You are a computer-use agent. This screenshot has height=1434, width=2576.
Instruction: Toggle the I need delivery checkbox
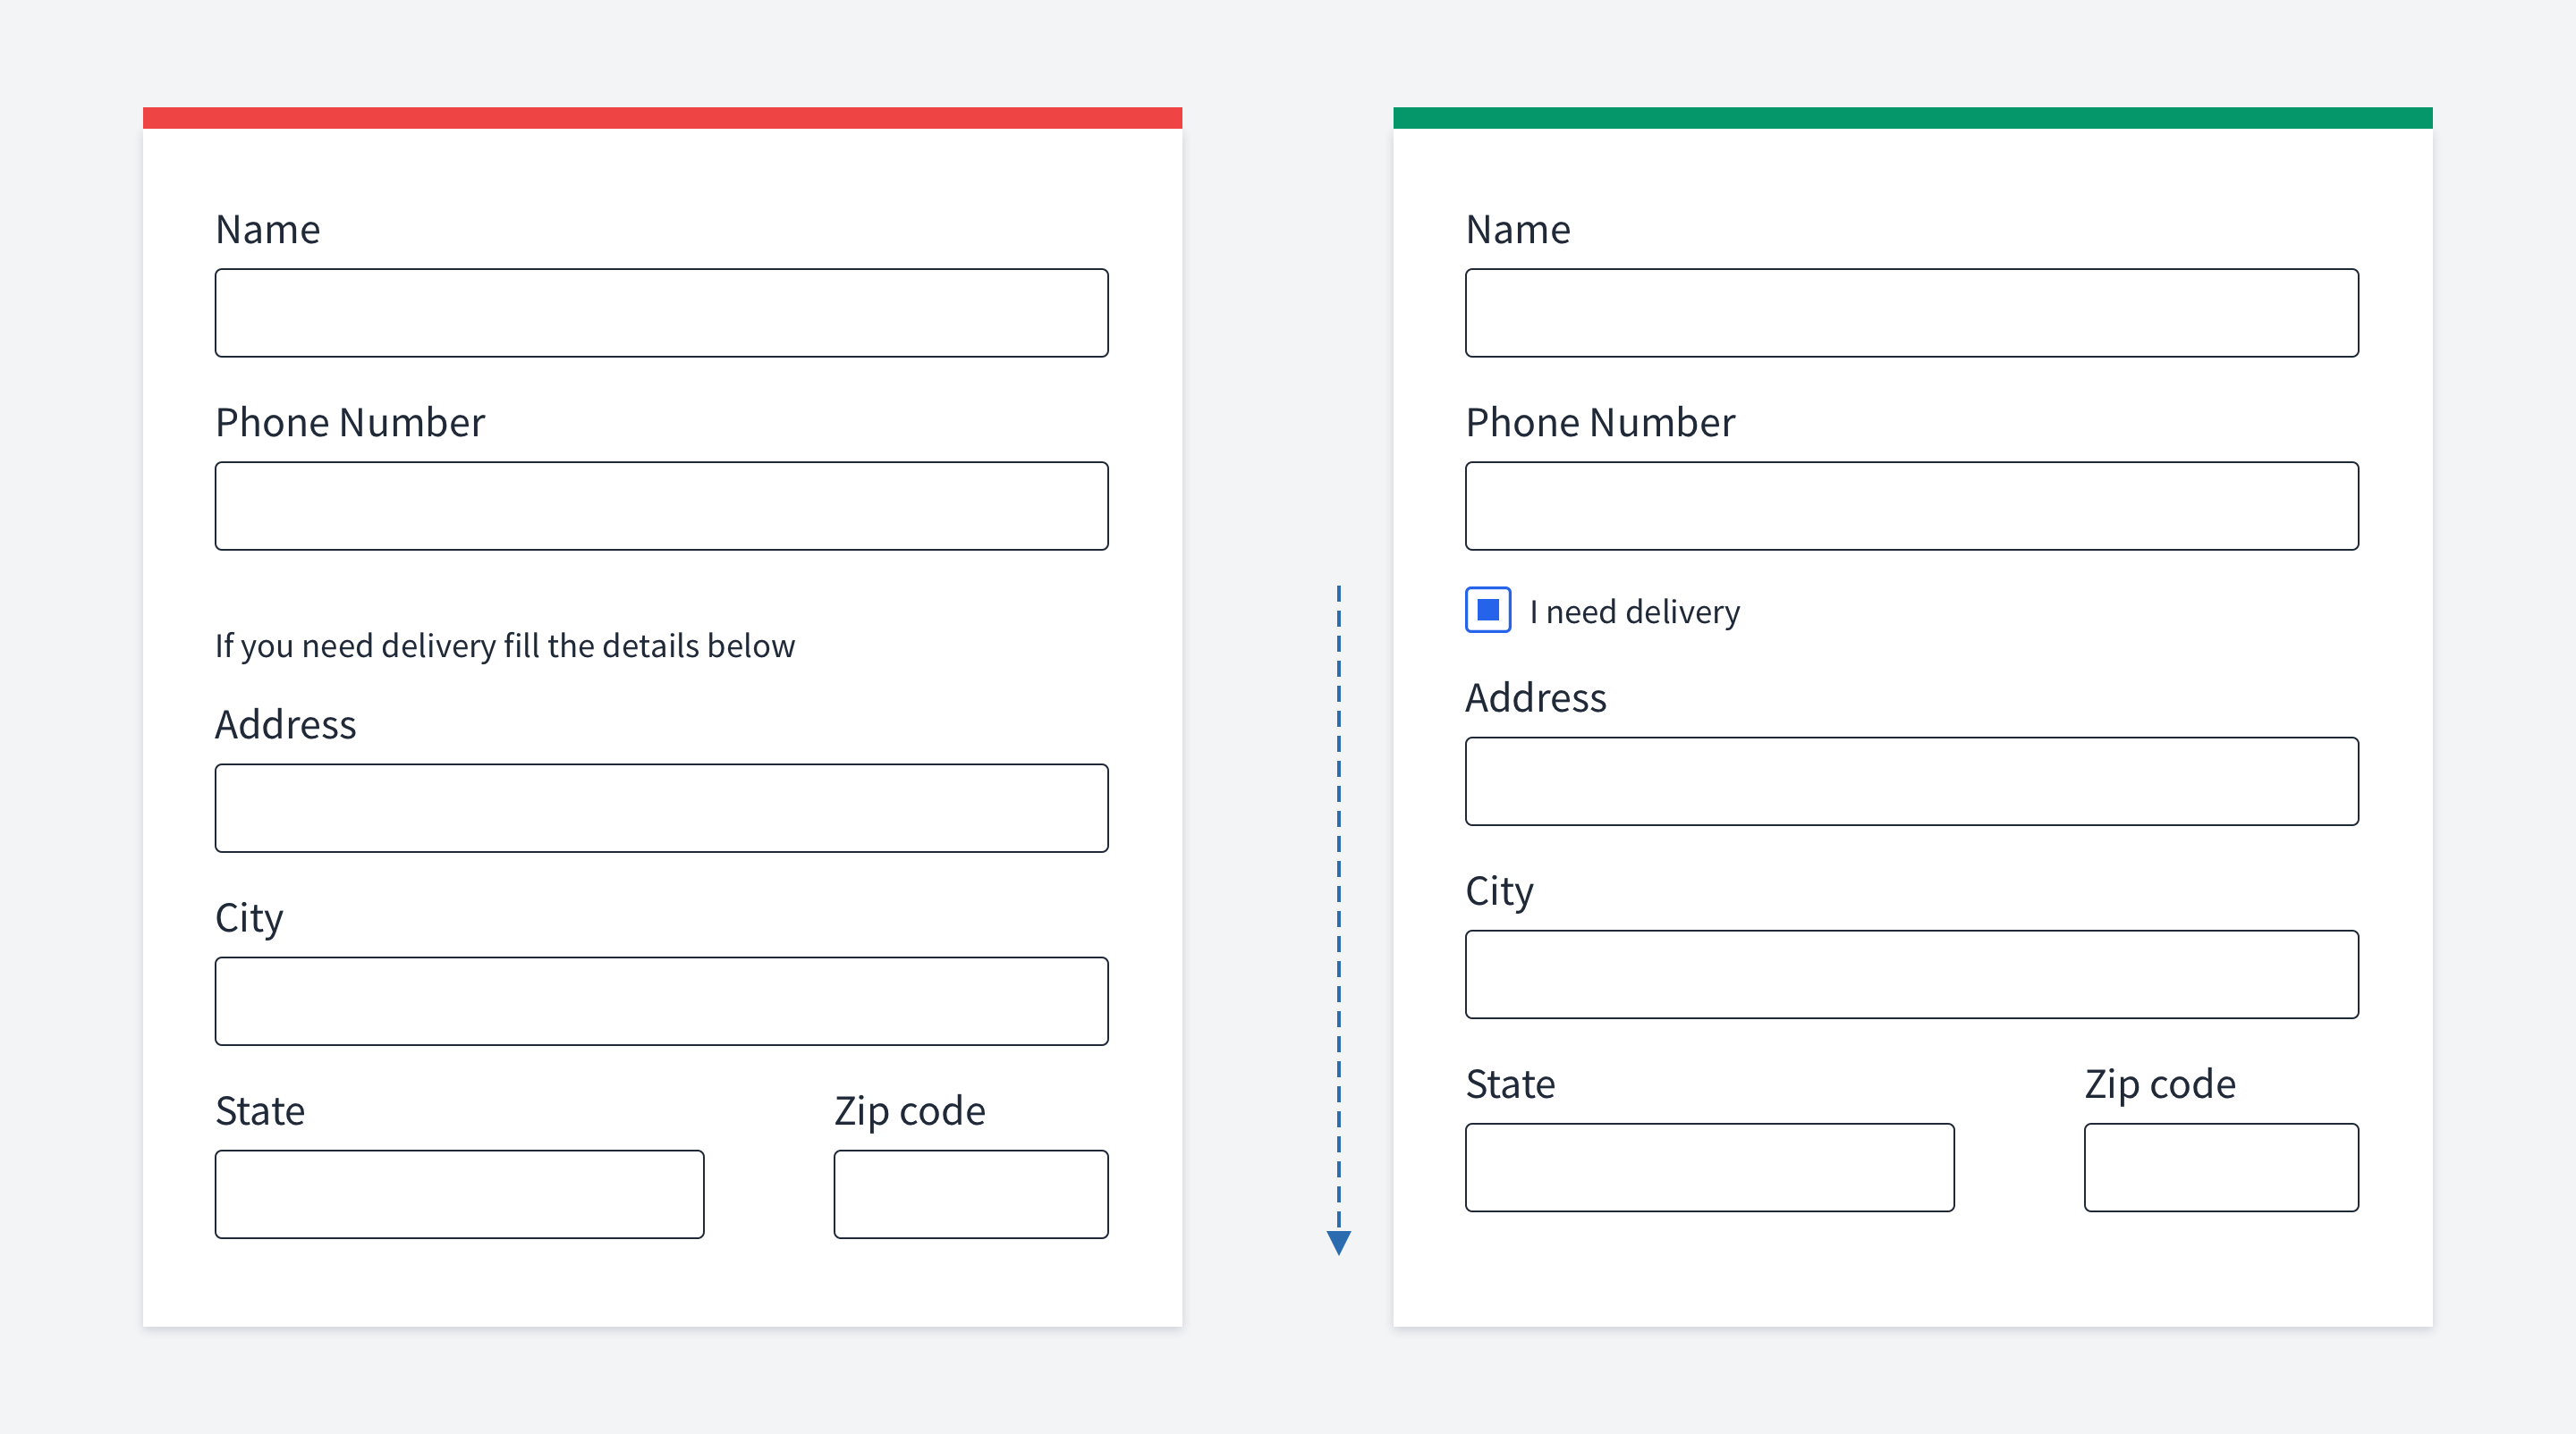[1488, 610]
